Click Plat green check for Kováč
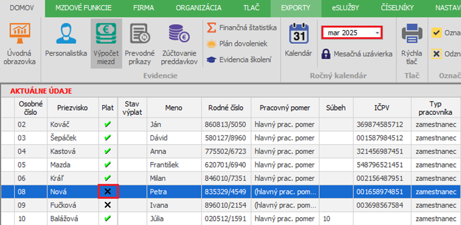The width and height of the screenshot is (461, 225). 108,125
